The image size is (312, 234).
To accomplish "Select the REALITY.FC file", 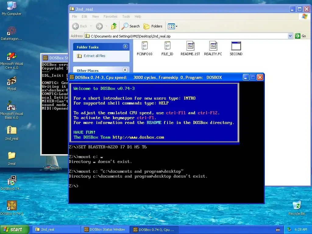I will coord(213,48).
